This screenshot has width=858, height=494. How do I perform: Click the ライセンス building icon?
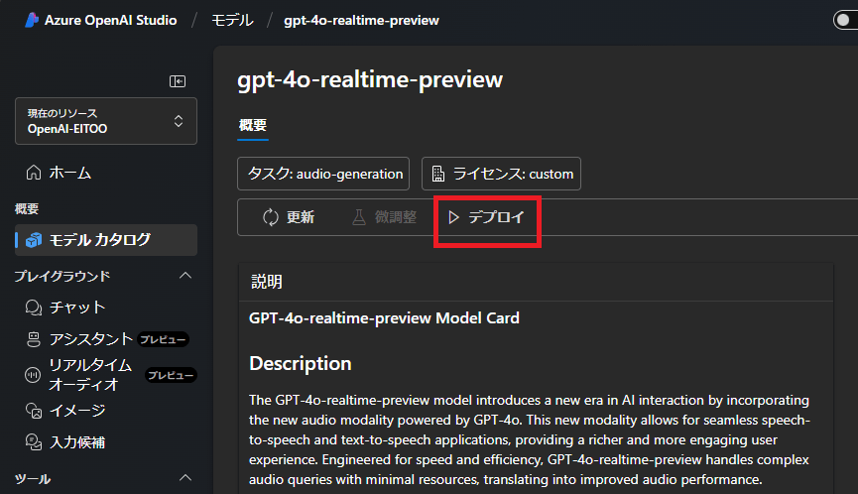438,174
